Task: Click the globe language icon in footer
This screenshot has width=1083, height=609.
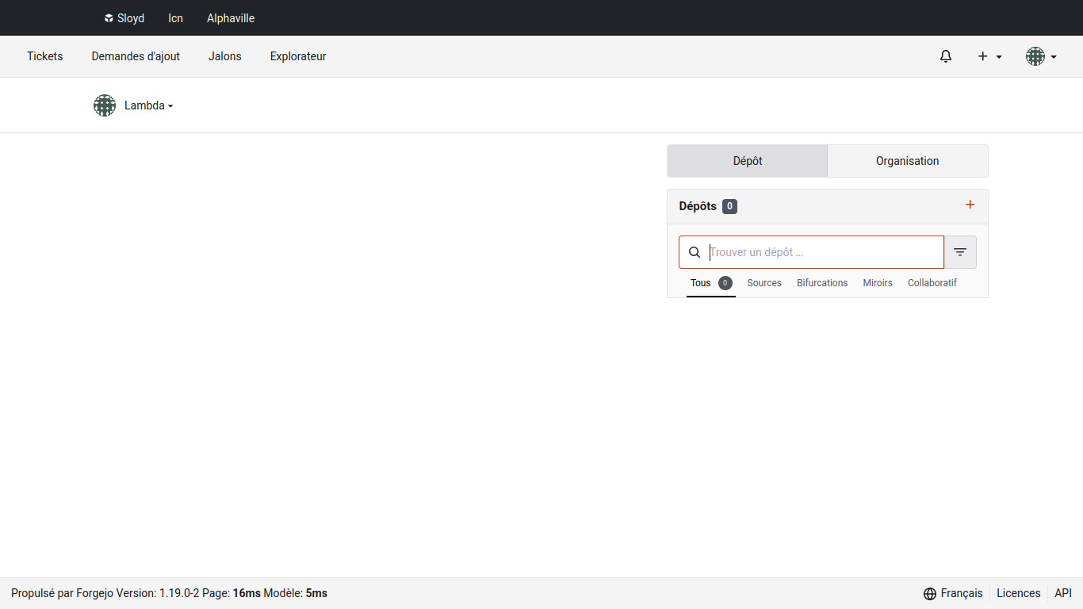Action: [x=930, y=593]
